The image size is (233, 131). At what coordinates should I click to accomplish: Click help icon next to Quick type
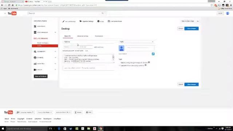click(x=149, y=62)
